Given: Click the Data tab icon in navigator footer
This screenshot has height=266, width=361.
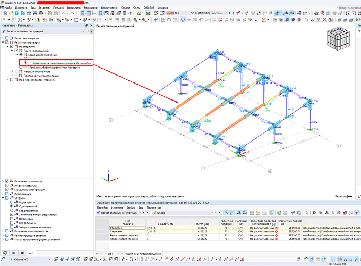Looking at the screenshot, I should 5,253.
